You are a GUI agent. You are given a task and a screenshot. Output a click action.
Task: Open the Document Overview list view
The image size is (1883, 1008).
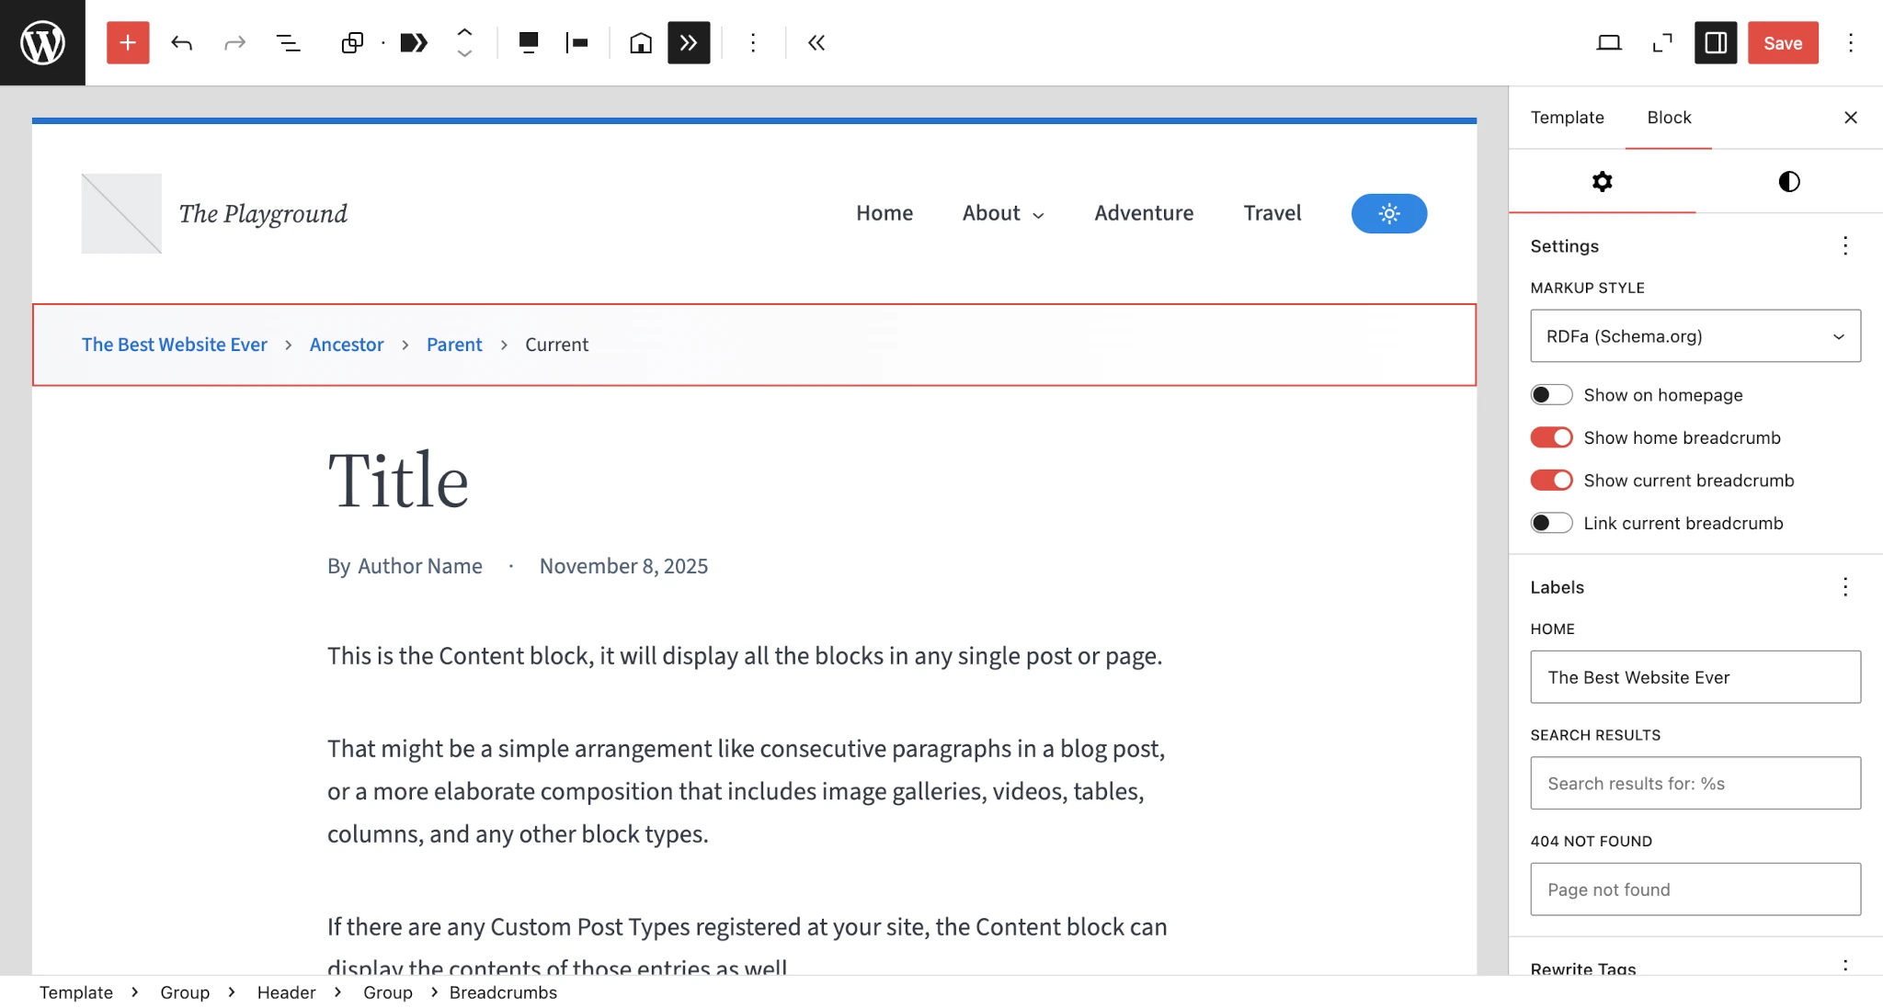pyautogui.click(x=289, y=42)
